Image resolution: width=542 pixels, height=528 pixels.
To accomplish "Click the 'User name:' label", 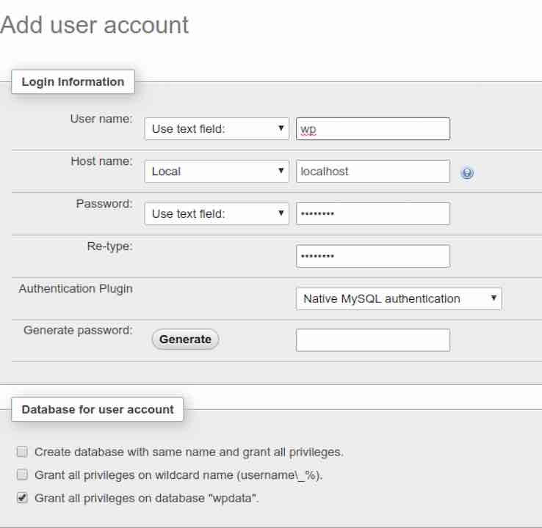I will [x=101, y=118].
